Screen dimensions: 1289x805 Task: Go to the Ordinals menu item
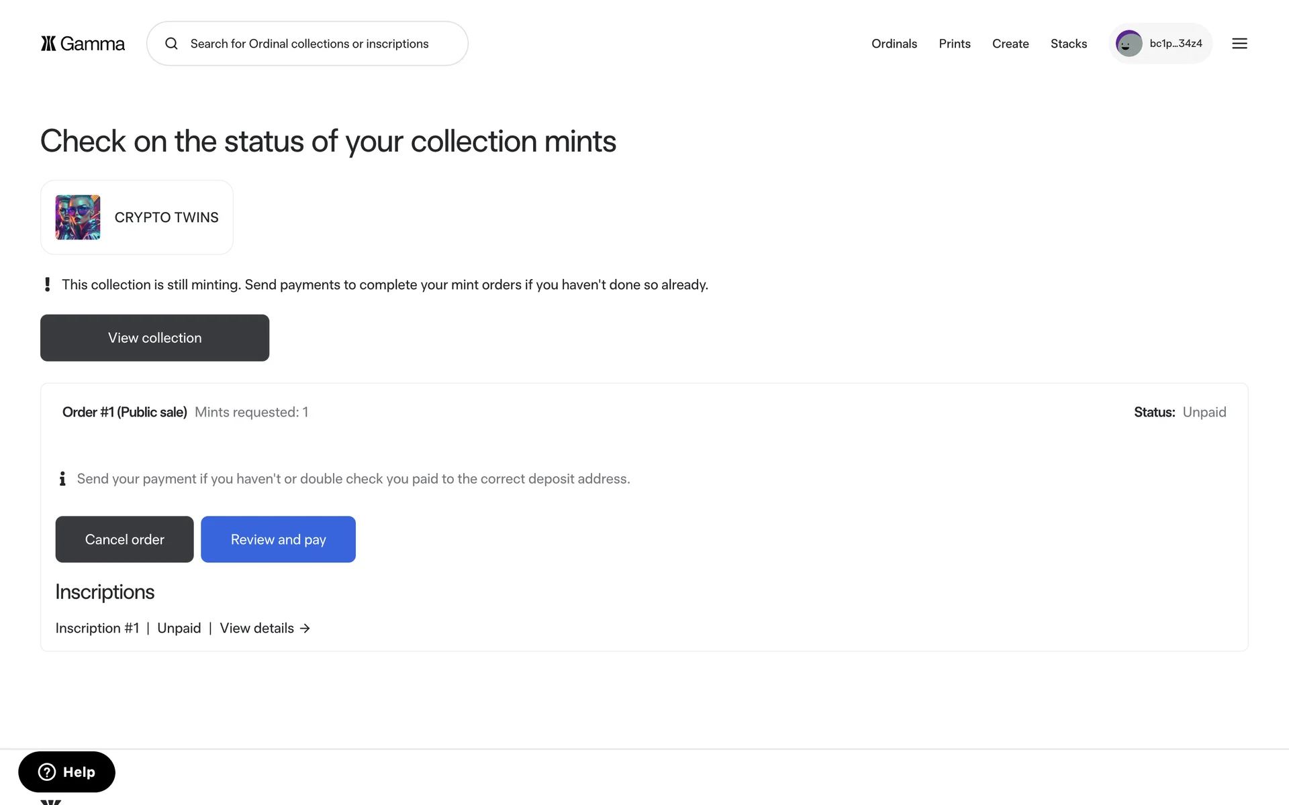pyautogui.click(x=894, y=44)
